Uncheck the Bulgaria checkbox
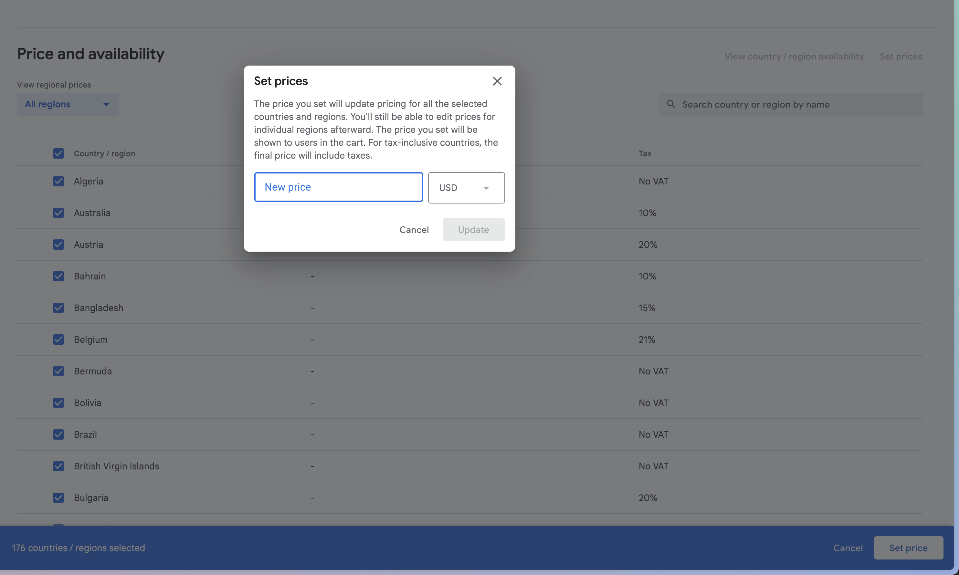959x575 pixels. tap(58, 498)
